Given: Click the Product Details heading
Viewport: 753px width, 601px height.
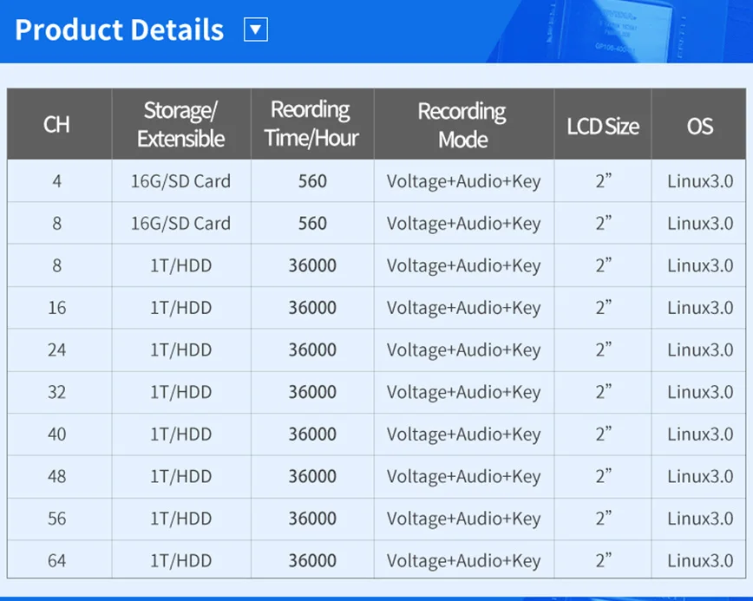Looking at the screenshot, I should click(x=120, y=30).
